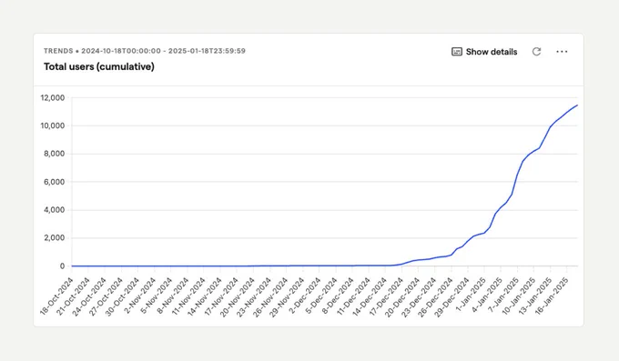Click the Show details icon
This screenshot has width=619, height=361.
pos(457,52)
